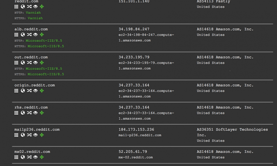This screenshot has height=166, width=277.
Task: Click the HTTPS Varnish link under reddit.com
Action: tap(35, 18)
